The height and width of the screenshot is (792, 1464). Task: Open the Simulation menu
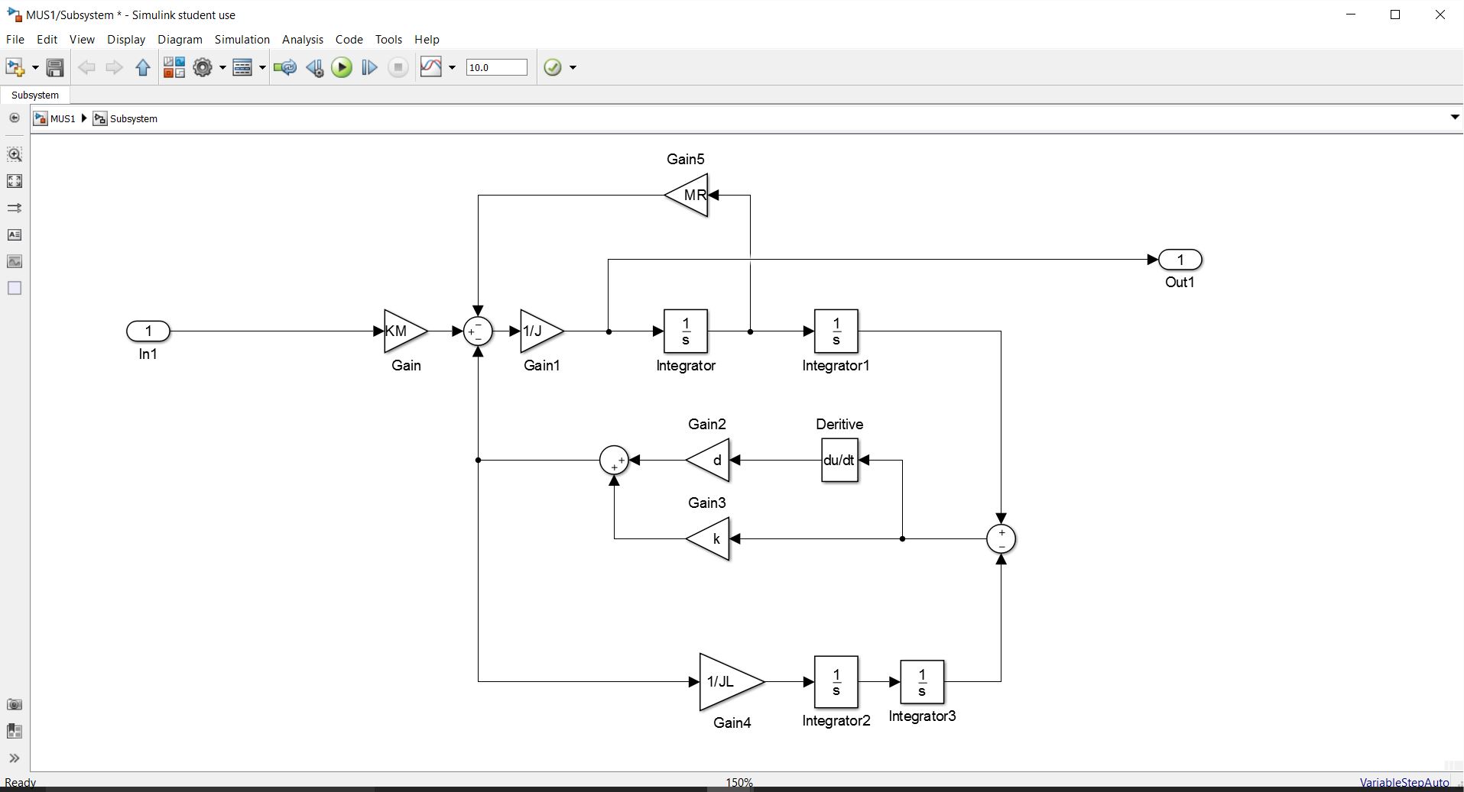click(242, 40)
